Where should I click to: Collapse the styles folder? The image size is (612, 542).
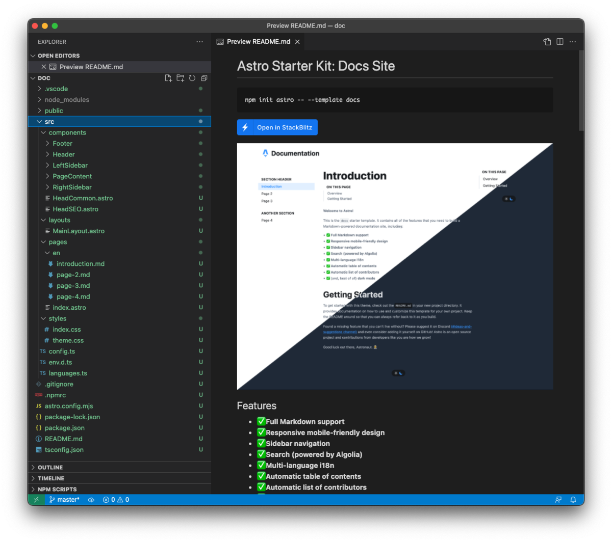tap(119, 319)
